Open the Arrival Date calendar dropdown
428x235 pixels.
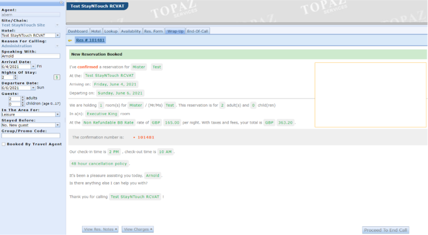coord(33,66)
